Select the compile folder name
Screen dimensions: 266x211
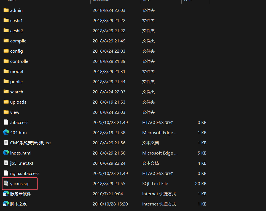click(x=18, y=41)
